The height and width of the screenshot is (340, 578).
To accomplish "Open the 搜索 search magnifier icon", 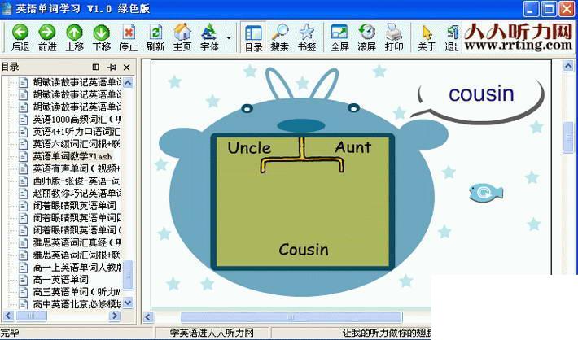I will tap(280, 37).
